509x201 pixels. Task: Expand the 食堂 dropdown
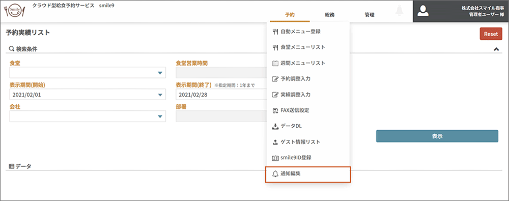click(x=88, y=73)
